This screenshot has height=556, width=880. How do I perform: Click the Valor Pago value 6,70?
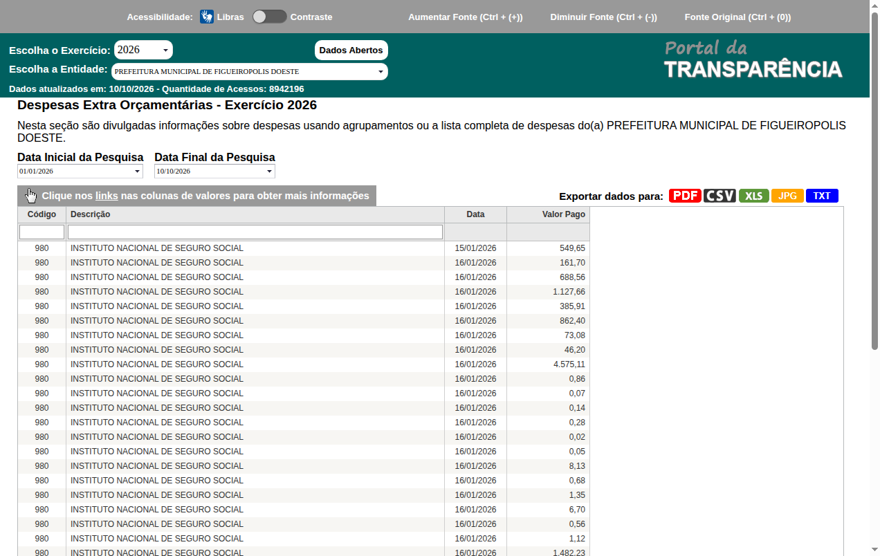click(x=577, y=510)
